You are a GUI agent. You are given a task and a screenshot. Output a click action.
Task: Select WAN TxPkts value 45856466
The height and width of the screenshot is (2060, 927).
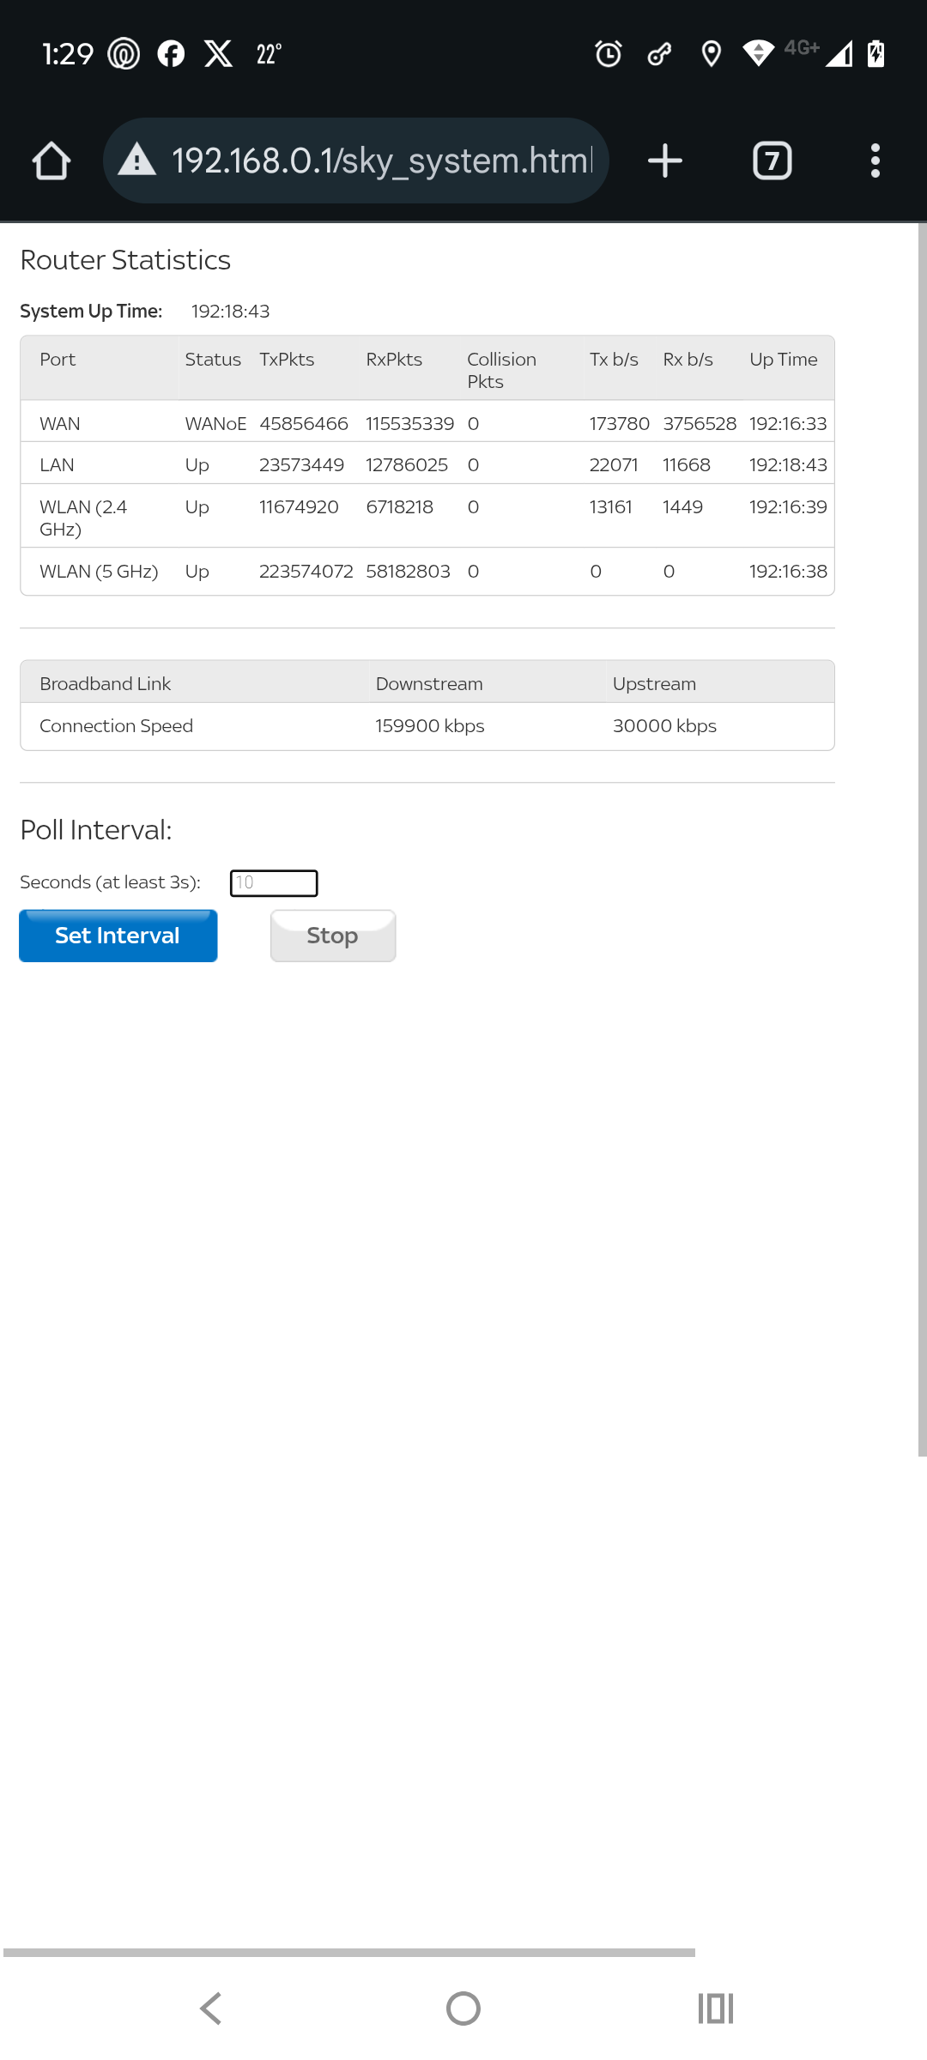click(304, 424)
